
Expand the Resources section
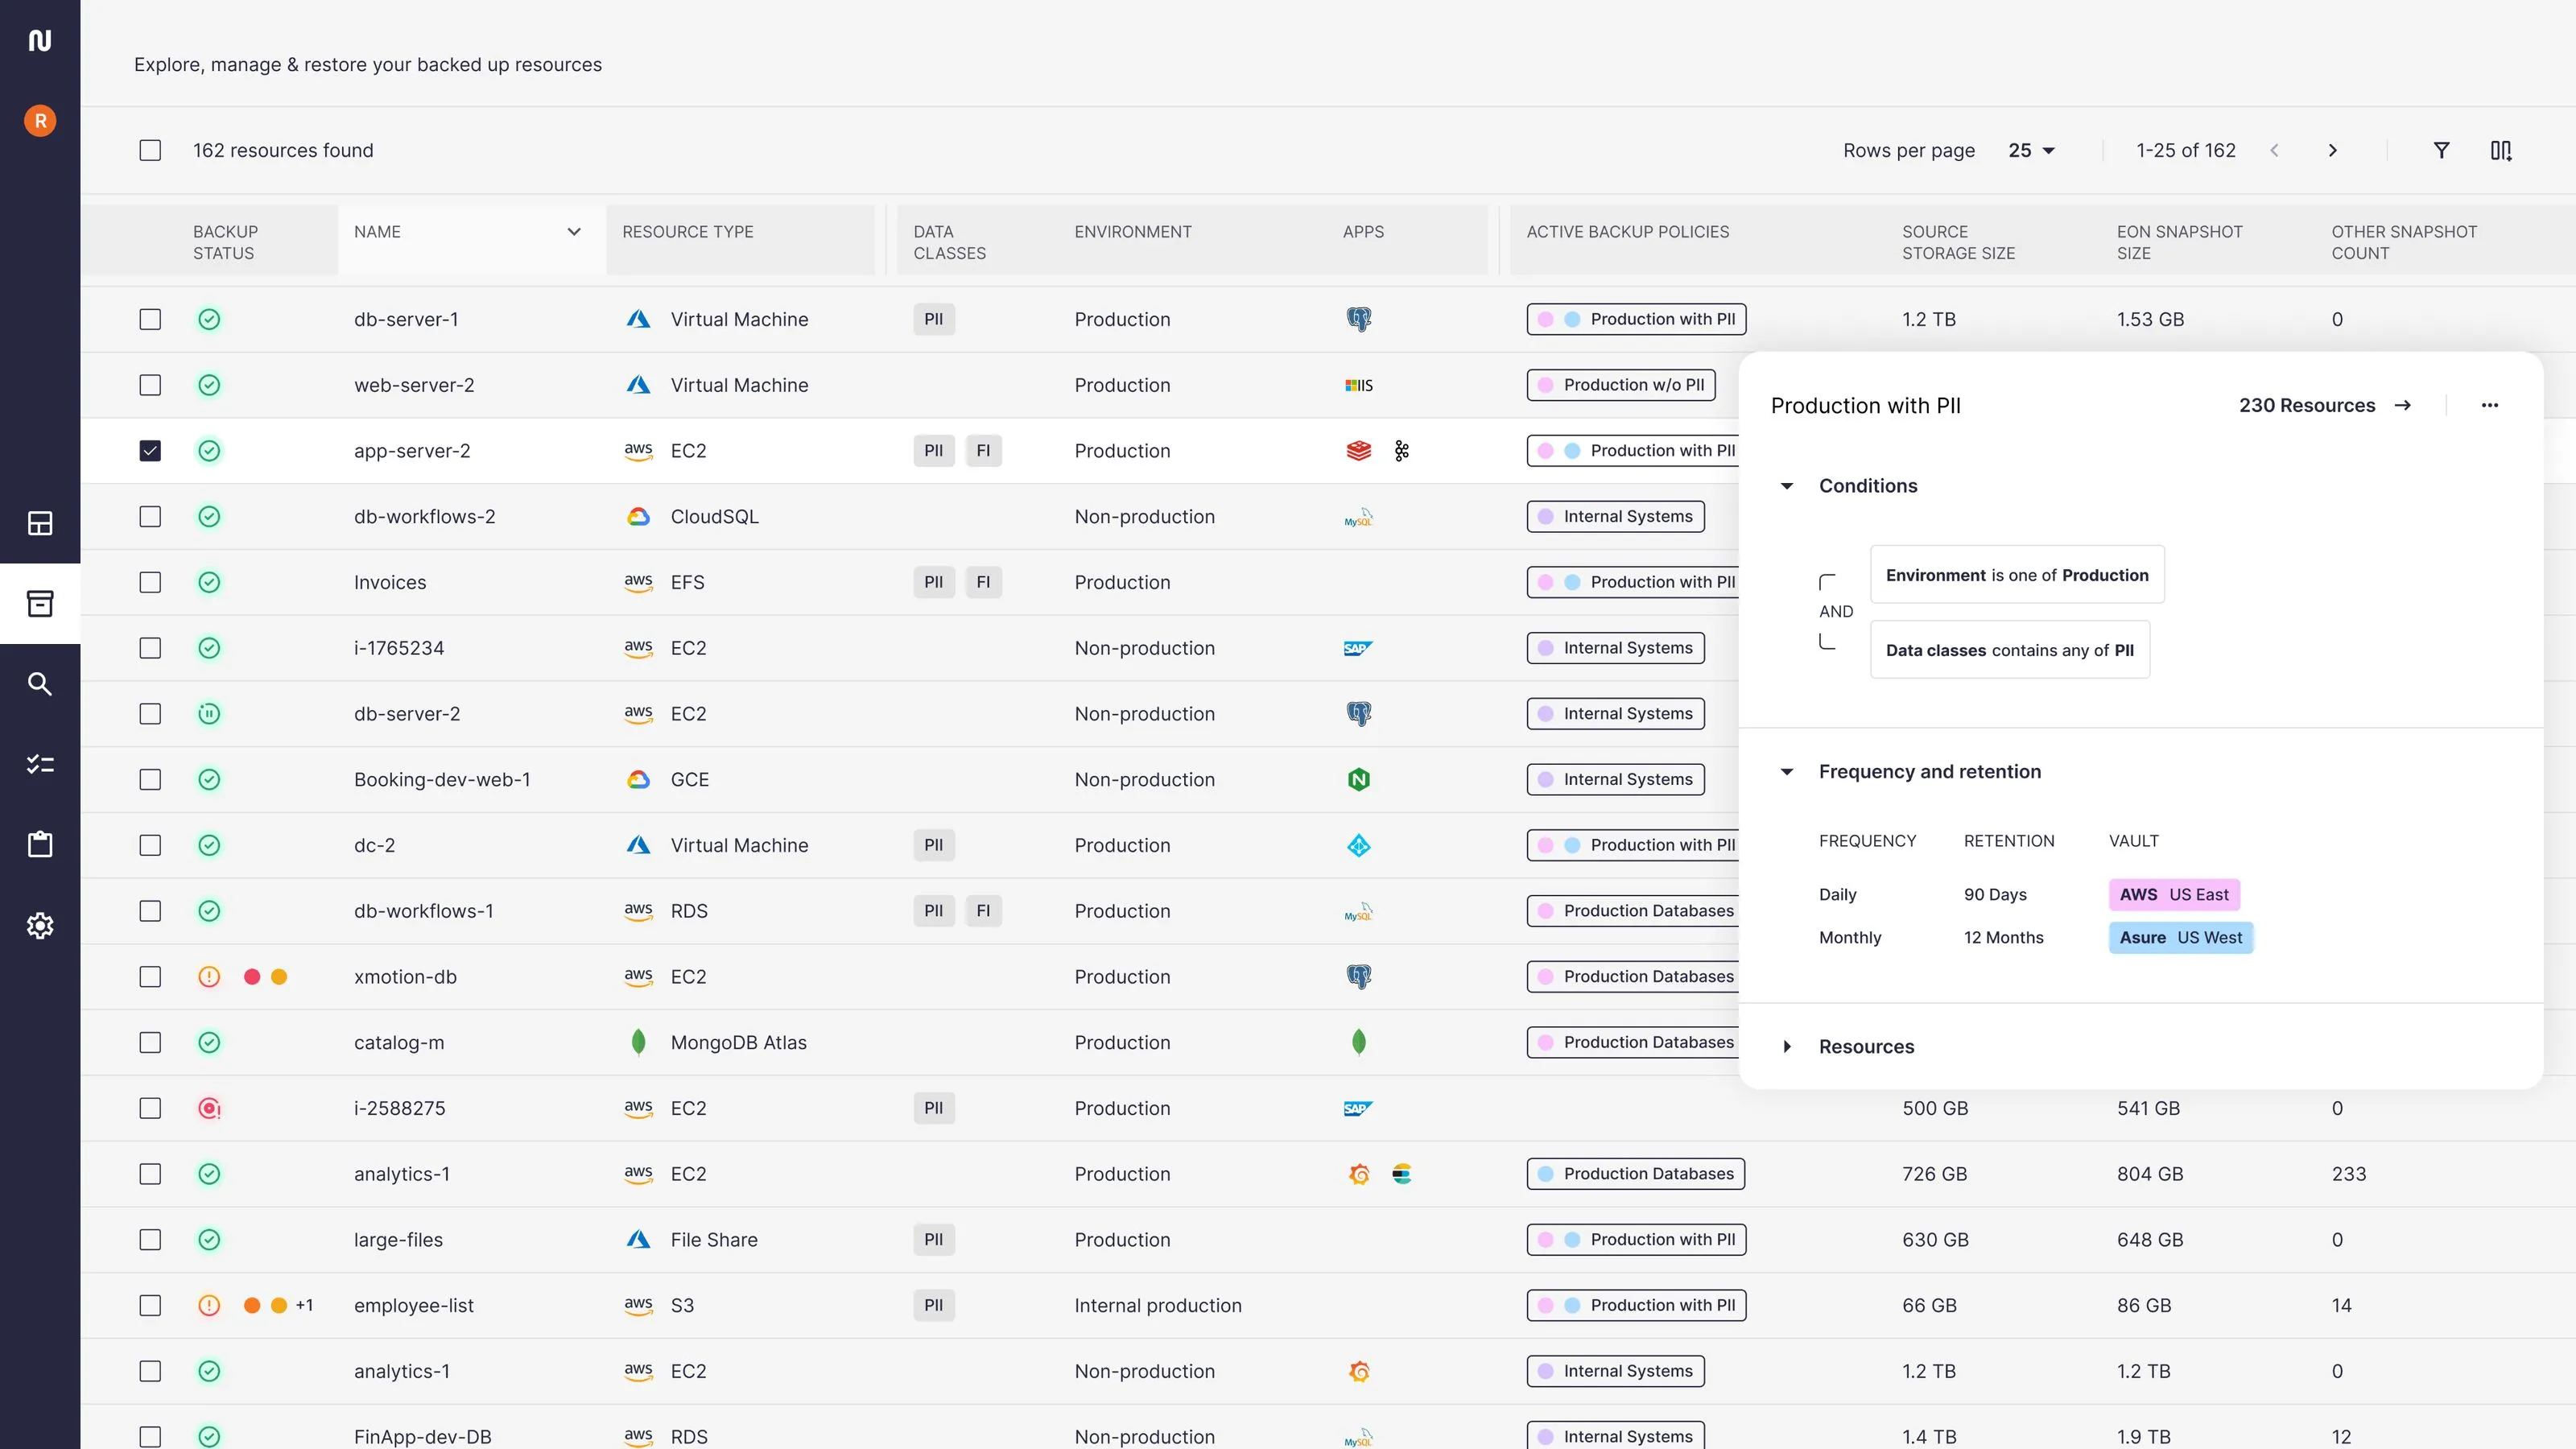[1787, 1047]
